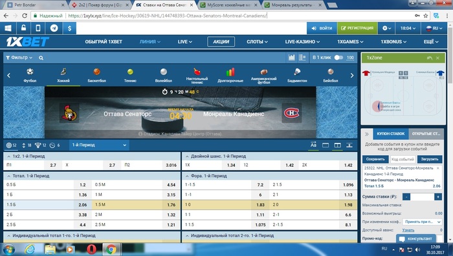Click the 100 one-click amount field
This screenshot has width=453, height=256.
pyautogui.click(x=350, y=58)
